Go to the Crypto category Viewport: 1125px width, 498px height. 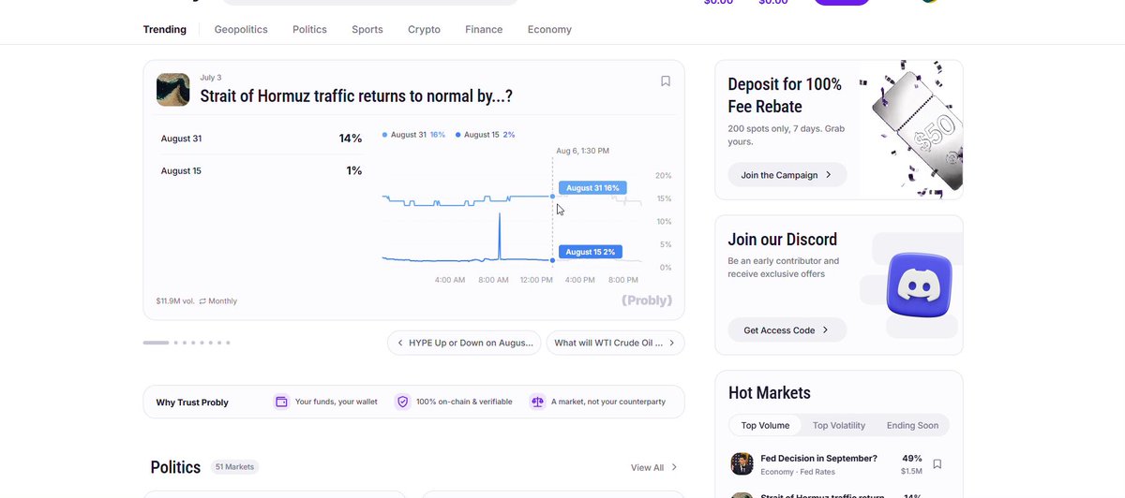tap(424, 29)
